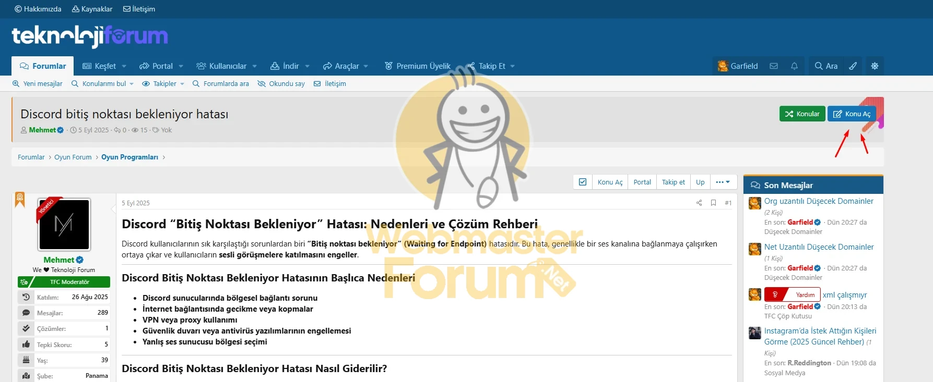The height and width of the screenshot is (382, 933).
Task: Expand the Portal dropdown arrow in navigation
Action: [x=181, y=66]
